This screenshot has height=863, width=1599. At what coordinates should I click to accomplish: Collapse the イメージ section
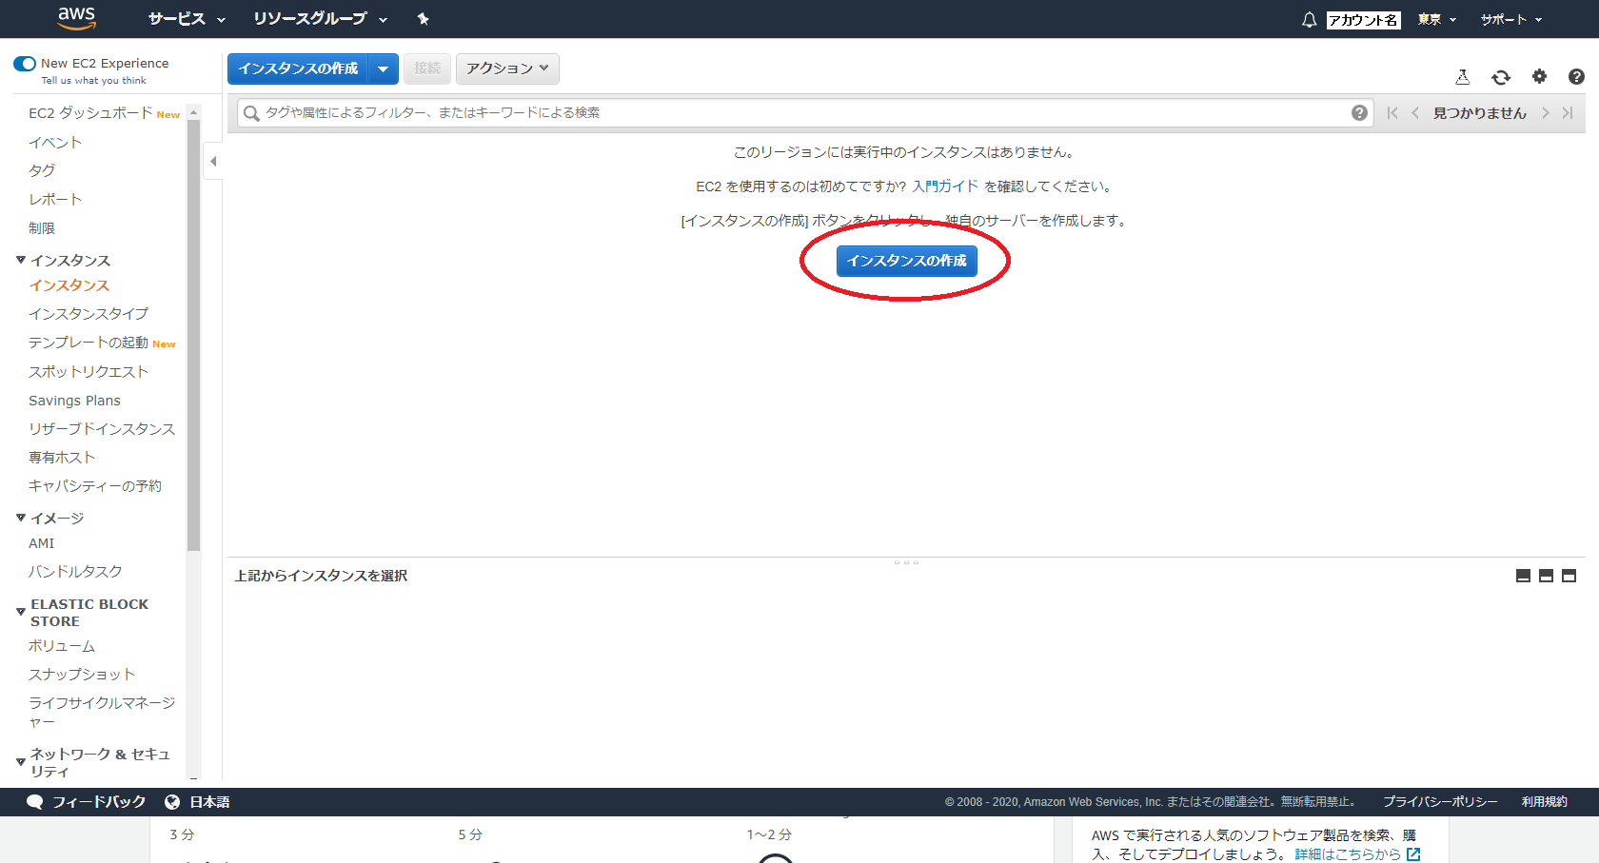tap(20, 517)
